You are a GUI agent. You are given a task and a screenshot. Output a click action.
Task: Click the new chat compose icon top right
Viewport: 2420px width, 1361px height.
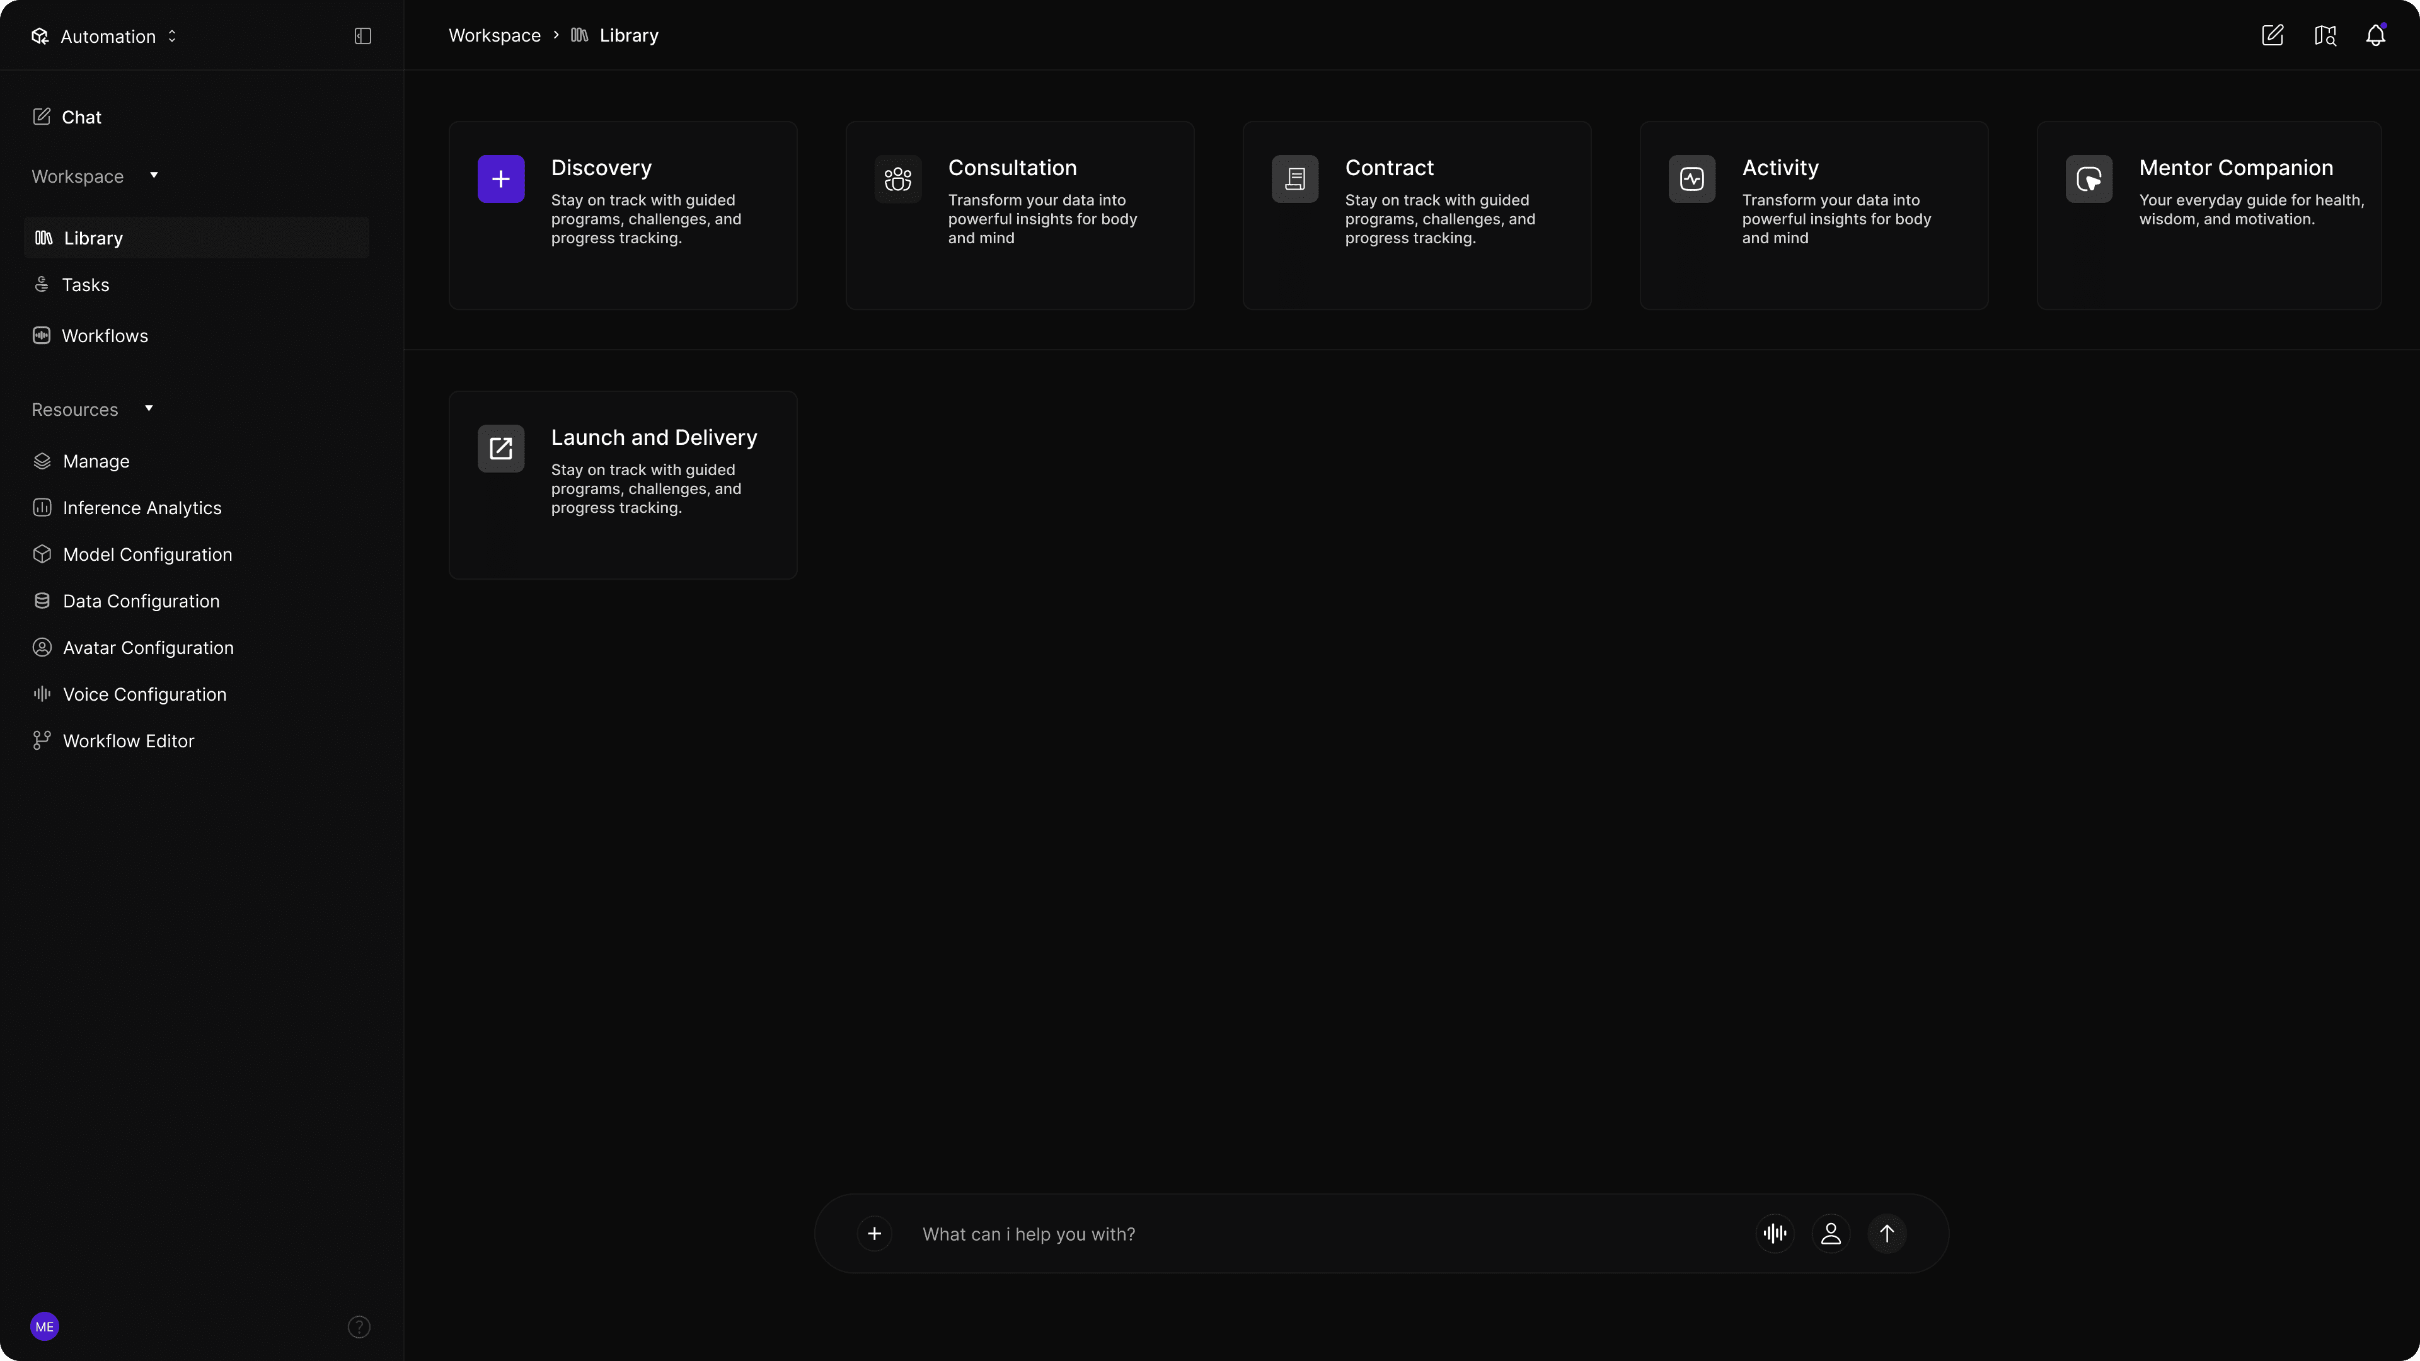click(2271, 36)
